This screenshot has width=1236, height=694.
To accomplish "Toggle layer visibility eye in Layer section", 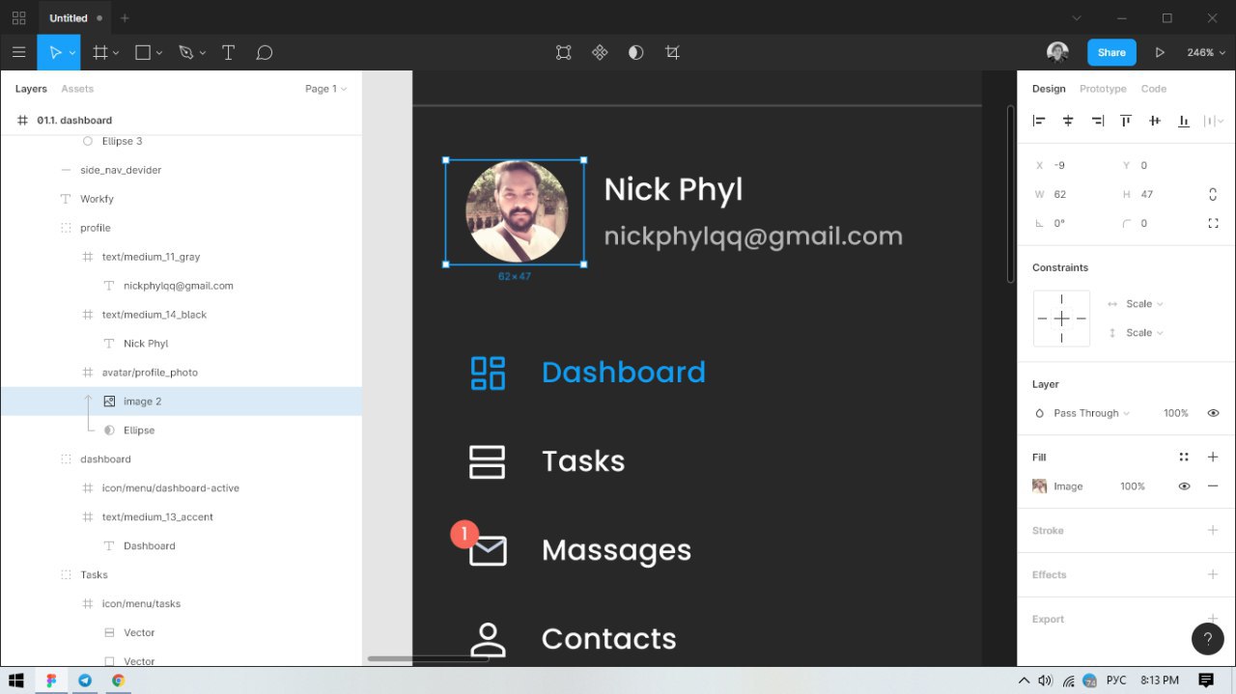I will click(1213, 413).
